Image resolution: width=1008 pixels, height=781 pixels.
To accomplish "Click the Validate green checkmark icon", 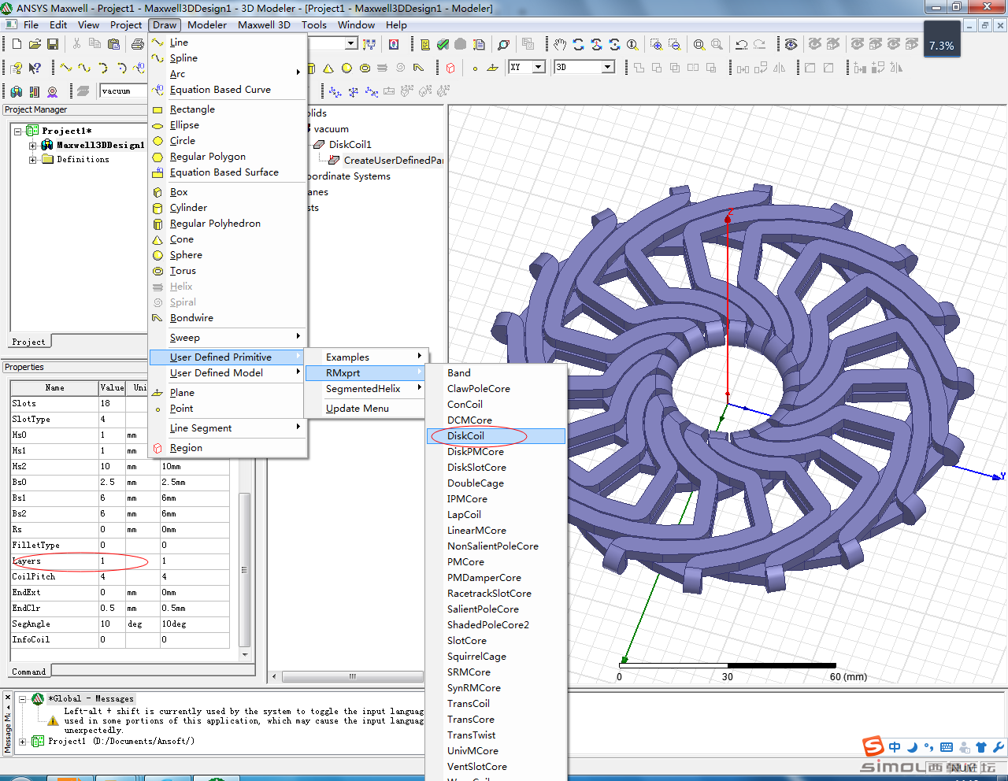I will coord(443,44).
